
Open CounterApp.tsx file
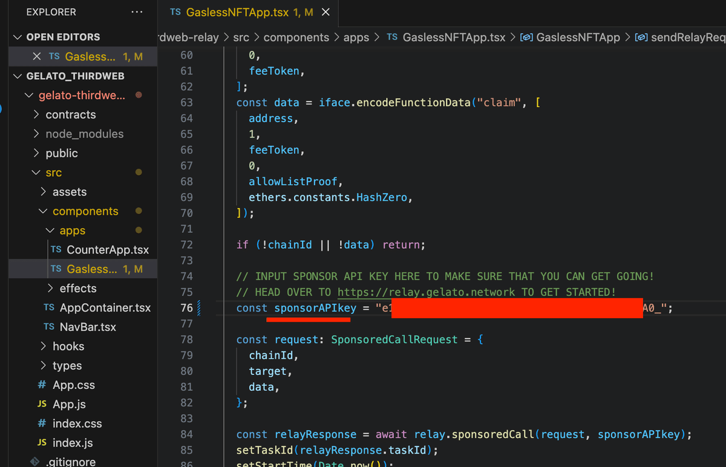click(108, 250)
